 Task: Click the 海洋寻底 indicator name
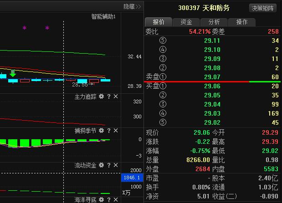click(86, 200)
